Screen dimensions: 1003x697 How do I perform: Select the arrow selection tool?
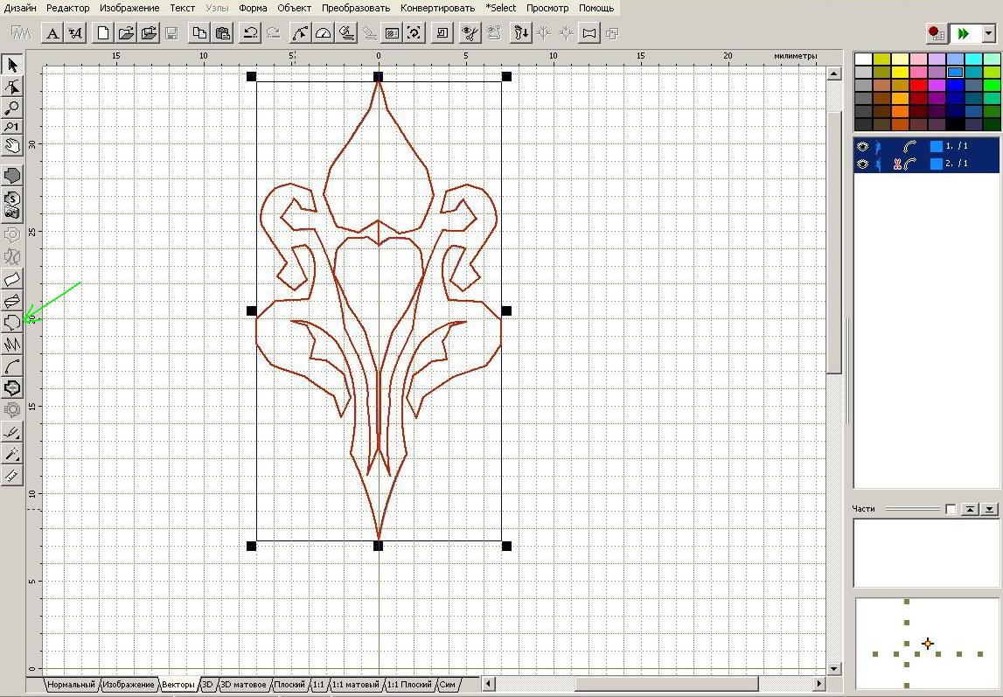point(12,65)
